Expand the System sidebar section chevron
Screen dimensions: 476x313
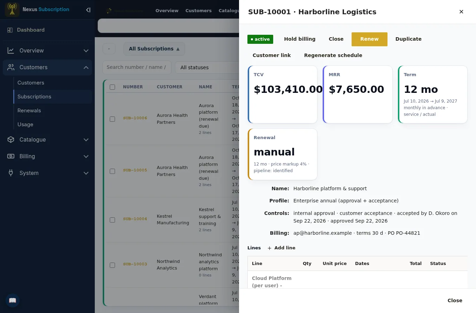[86, 173]
